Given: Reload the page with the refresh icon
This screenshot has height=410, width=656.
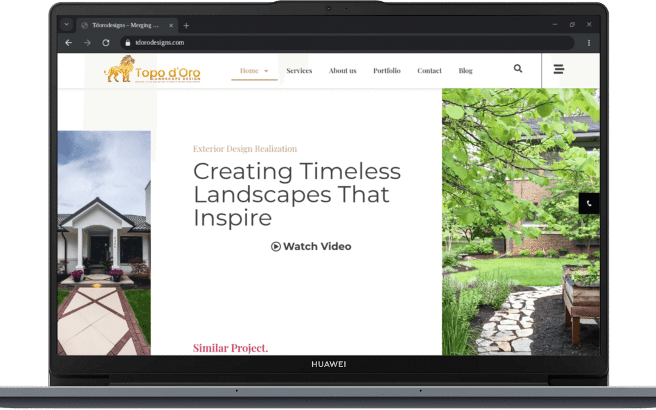Looking at the screenshot, I should coord(106,43).
